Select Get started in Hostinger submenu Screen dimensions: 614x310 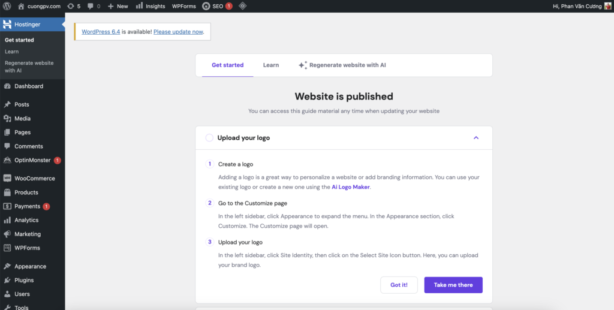point(19,40)
